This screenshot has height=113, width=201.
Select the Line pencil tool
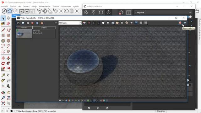tap(3, 30)
